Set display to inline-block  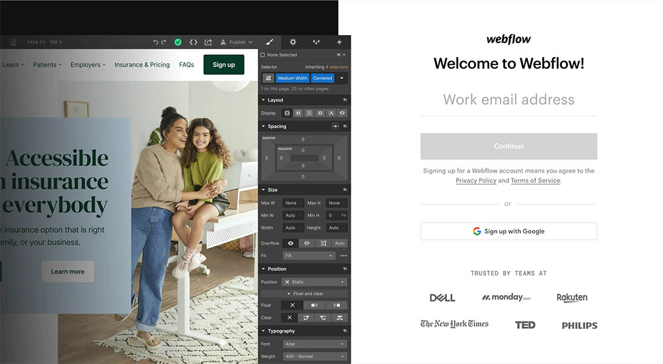[320, 113]
